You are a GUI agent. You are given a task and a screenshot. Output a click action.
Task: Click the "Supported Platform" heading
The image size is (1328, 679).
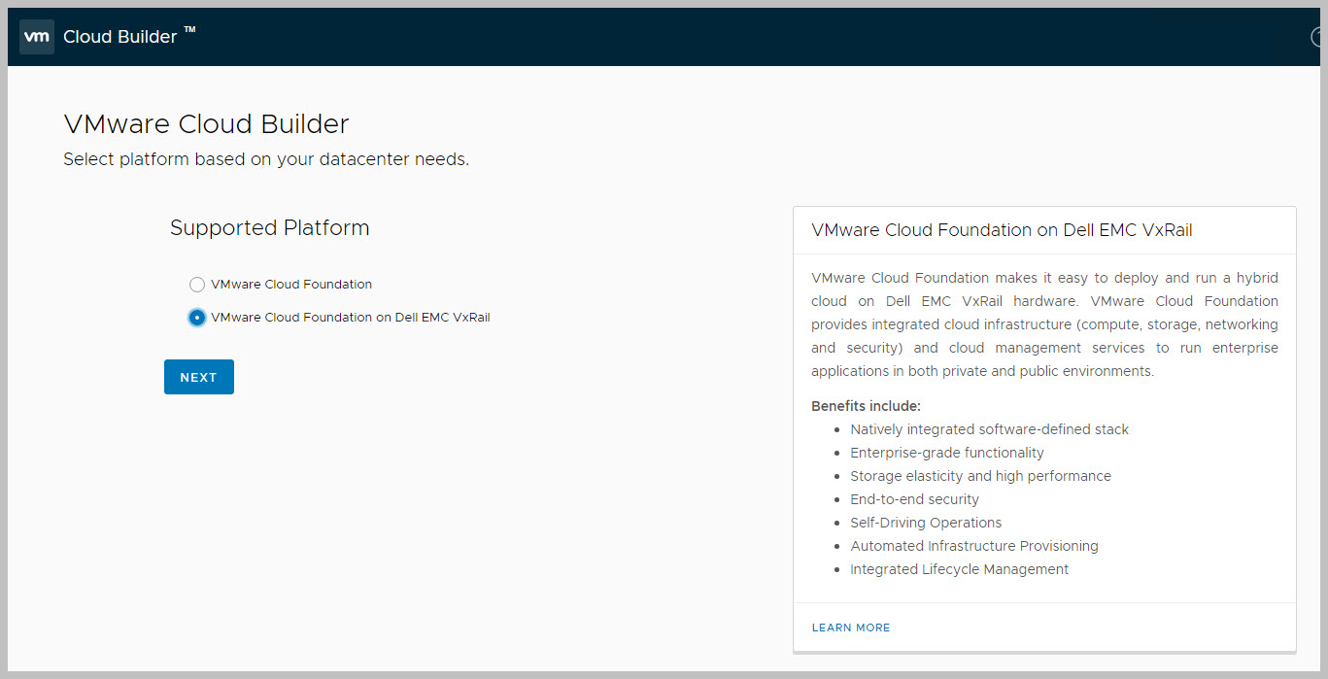270,228
